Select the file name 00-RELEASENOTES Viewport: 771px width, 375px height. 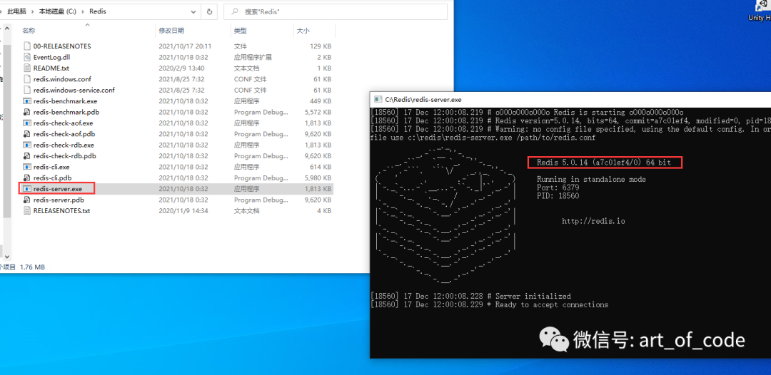tap(62, 46)
